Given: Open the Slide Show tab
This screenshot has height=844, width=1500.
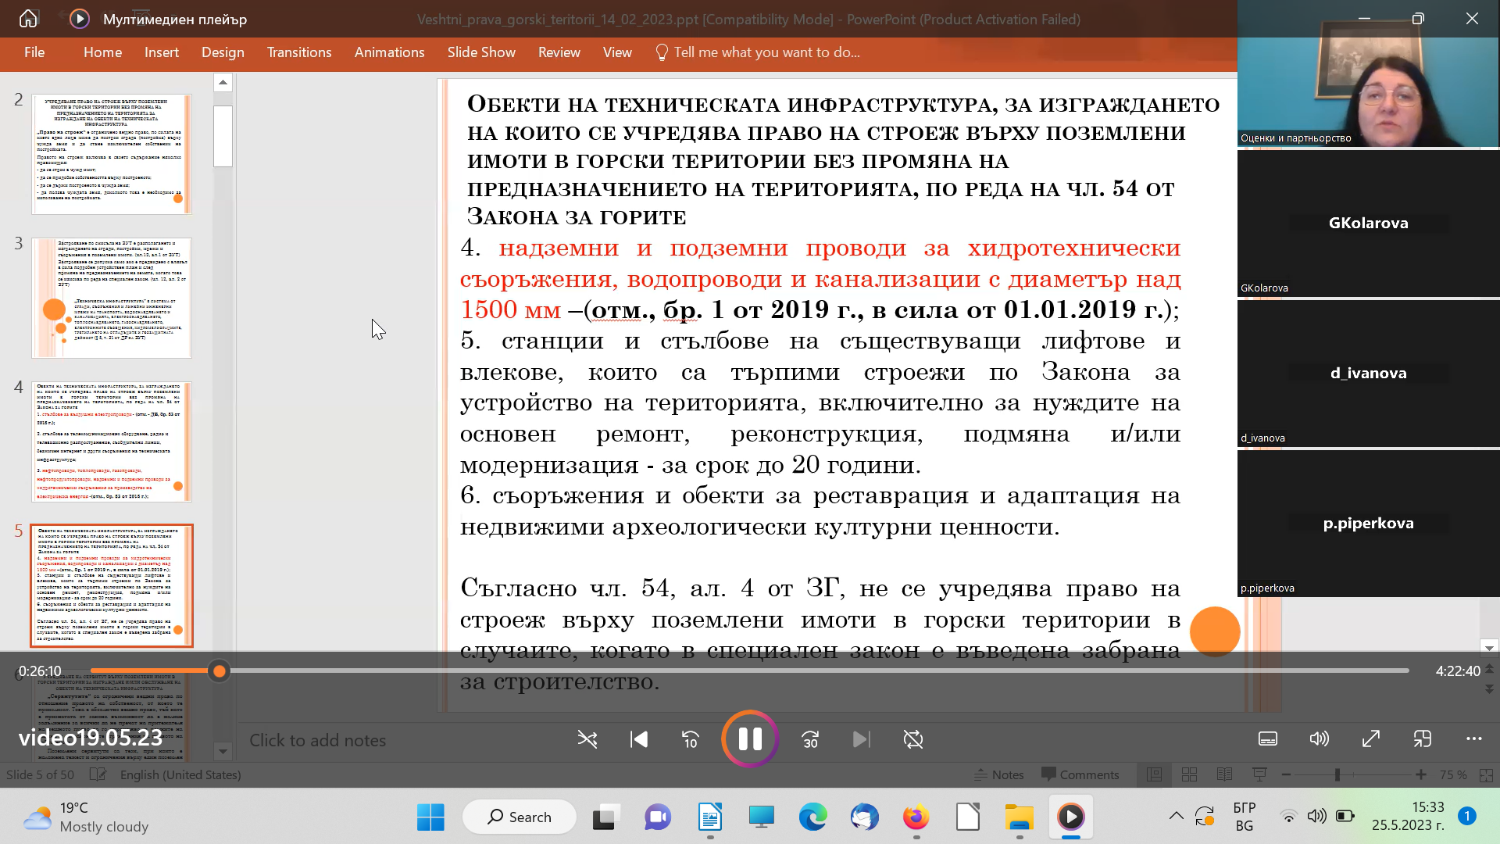Looking at the screenshot, I should [x=481, y=52].
